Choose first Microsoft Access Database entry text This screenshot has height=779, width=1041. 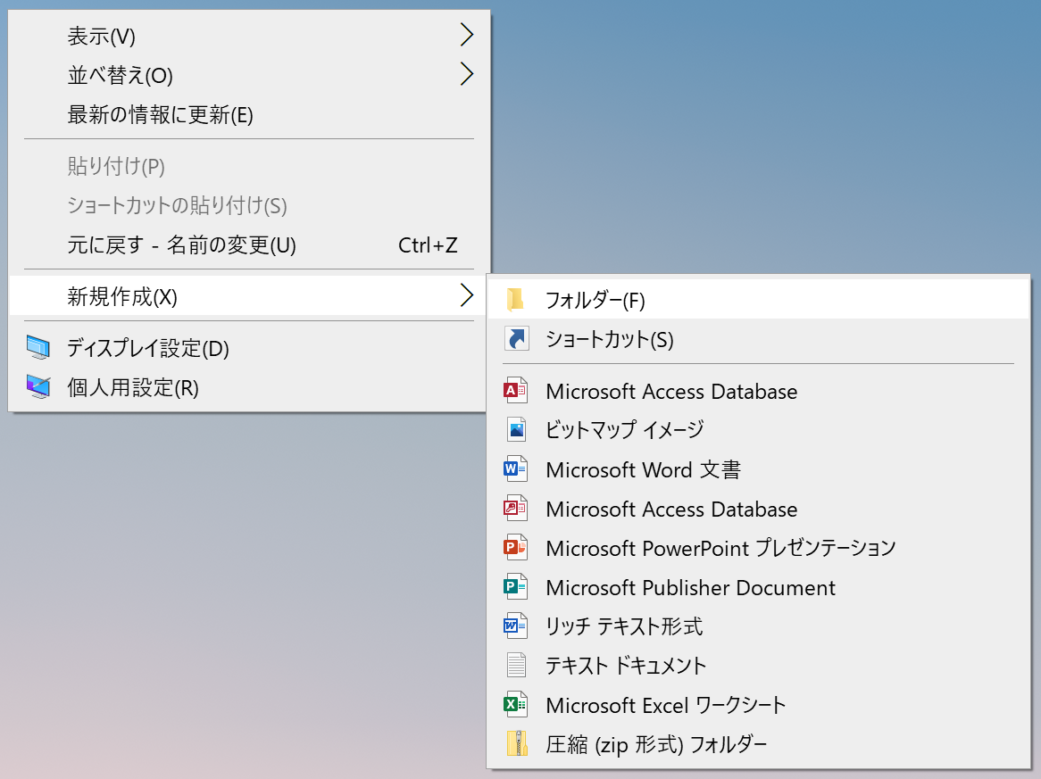click(x=671, y=392)
